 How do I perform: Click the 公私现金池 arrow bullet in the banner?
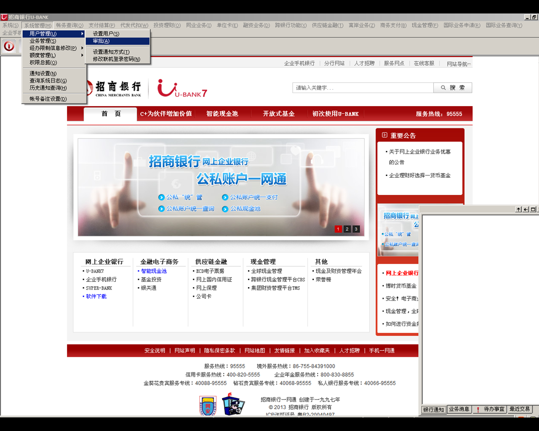tap(225, 209)
